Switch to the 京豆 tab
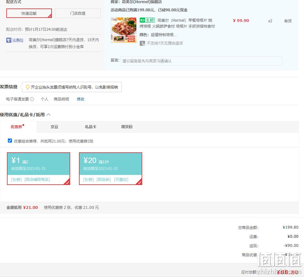Screen dimensions: 304x277 tap(54, 127)
